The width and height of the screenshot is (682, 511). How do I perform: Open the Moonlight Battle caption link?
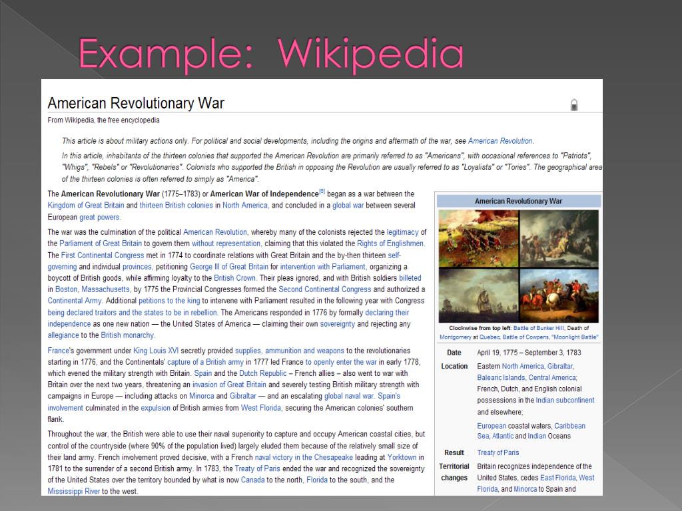coord(575,337)
